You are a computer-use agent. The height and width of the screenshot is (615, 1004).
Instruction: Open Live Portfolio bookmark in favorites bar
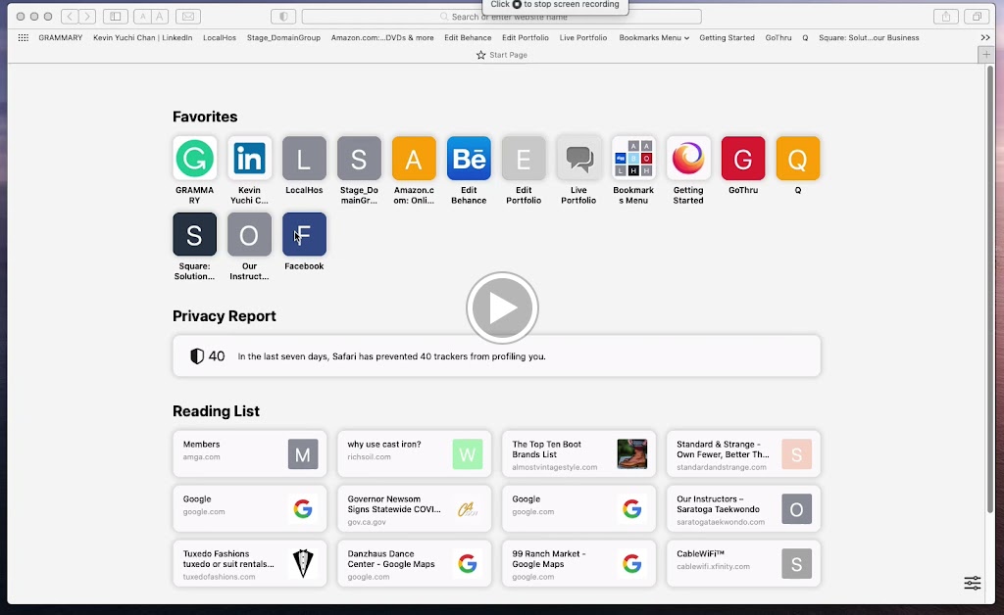(x=583, y=38)
